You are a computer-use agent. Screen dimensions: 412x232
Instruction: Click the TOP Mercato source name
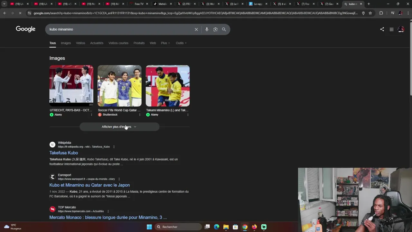(x=67, y=207)
